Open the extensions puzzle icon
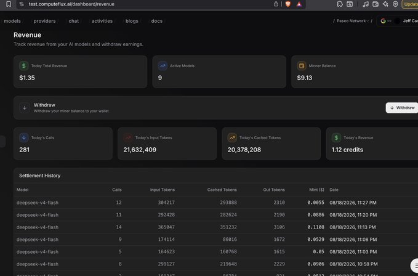Image resolution: width=418 pixels, height=276 pixels. pyautogui.click(x=340, y=4)
